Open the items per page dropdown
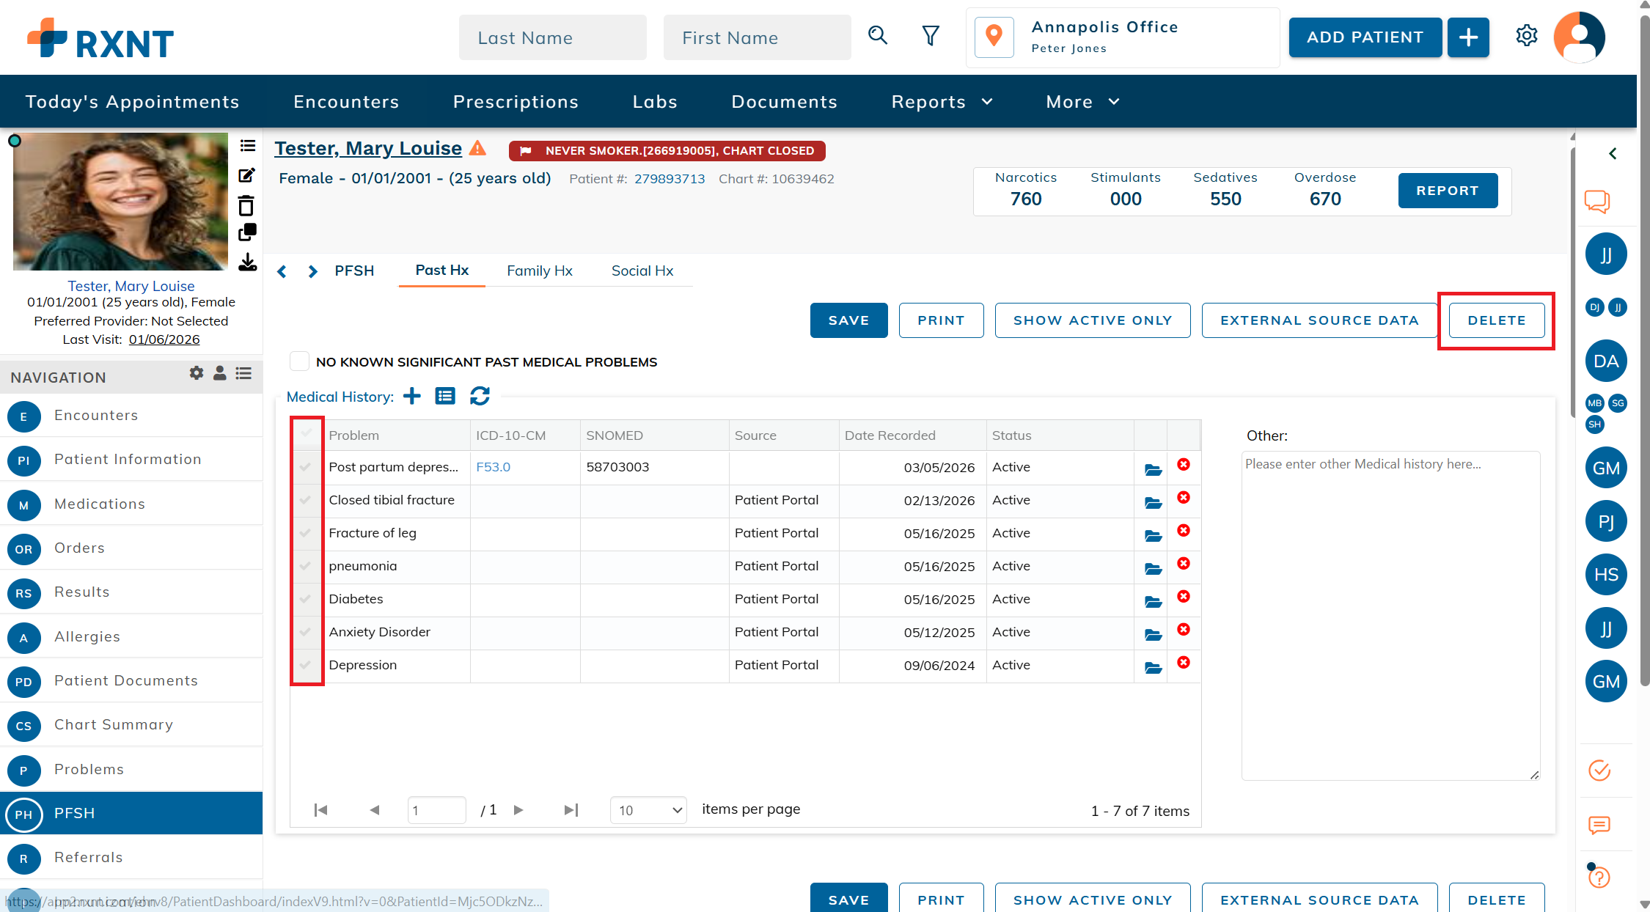The height and width of the screenshot is (912, 1650). 648,810
